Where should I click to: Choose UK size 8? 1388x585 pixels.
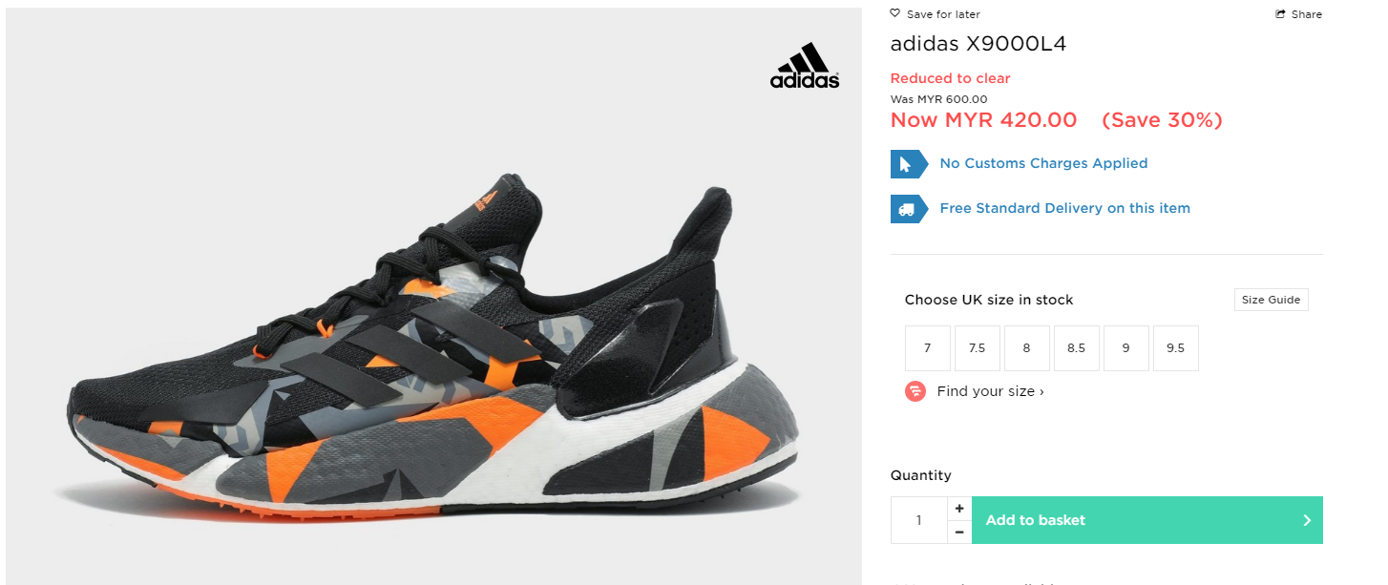1027,348
